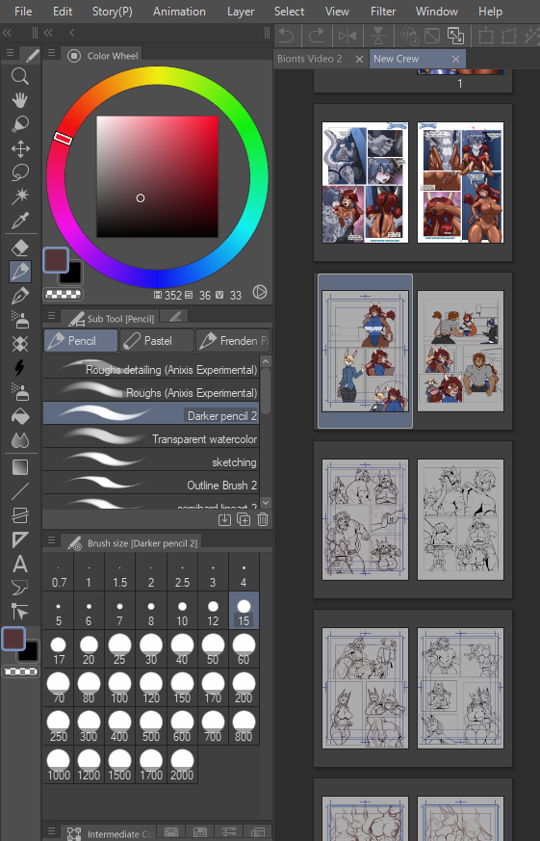Viewport: 540px width, 841px height.
Task: Open the Story(P) menu
Action: point(113,12)
